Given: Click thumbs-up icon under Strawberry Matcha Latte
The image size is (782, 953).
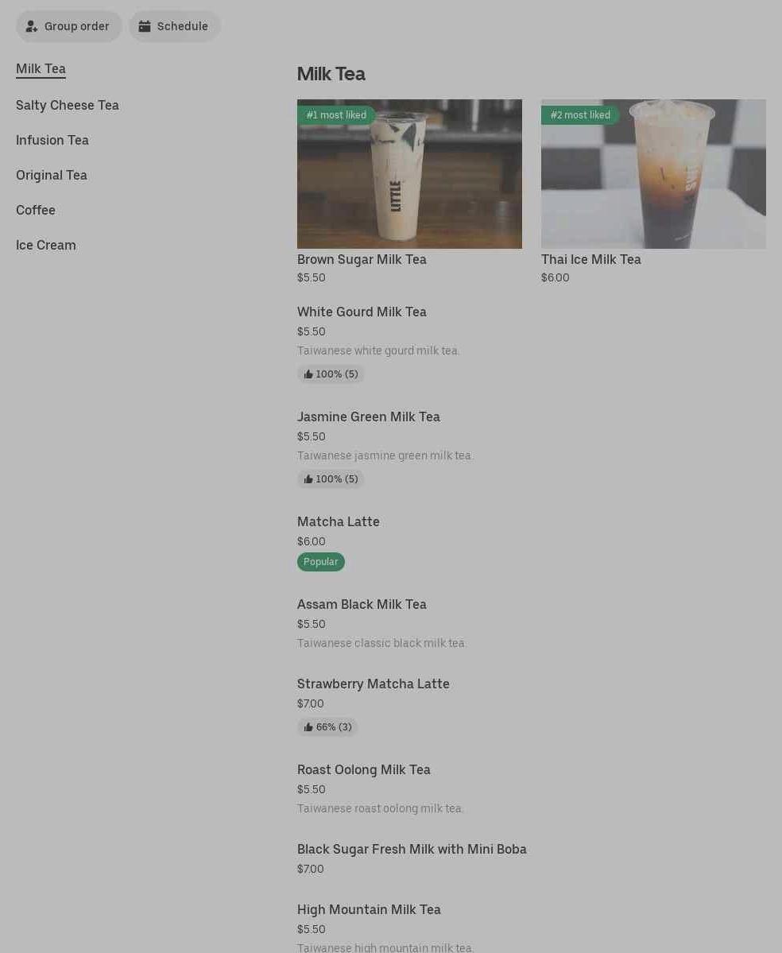Looking at the screenshot, I should pos(308,727).
